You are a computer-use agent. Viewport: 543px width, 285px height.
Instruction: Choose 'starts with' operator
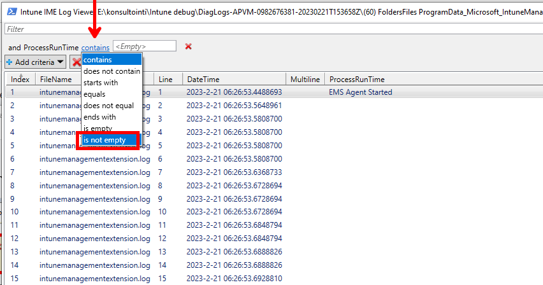tap(112, 83)
